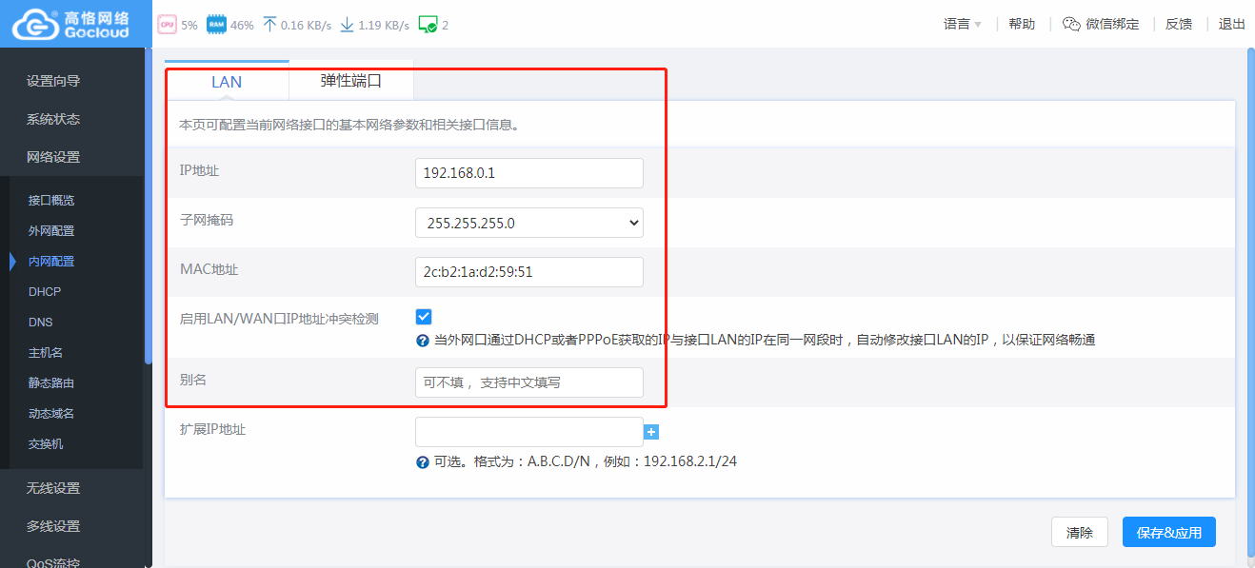Click the CPU usage icon

click(x=167, y=25)
